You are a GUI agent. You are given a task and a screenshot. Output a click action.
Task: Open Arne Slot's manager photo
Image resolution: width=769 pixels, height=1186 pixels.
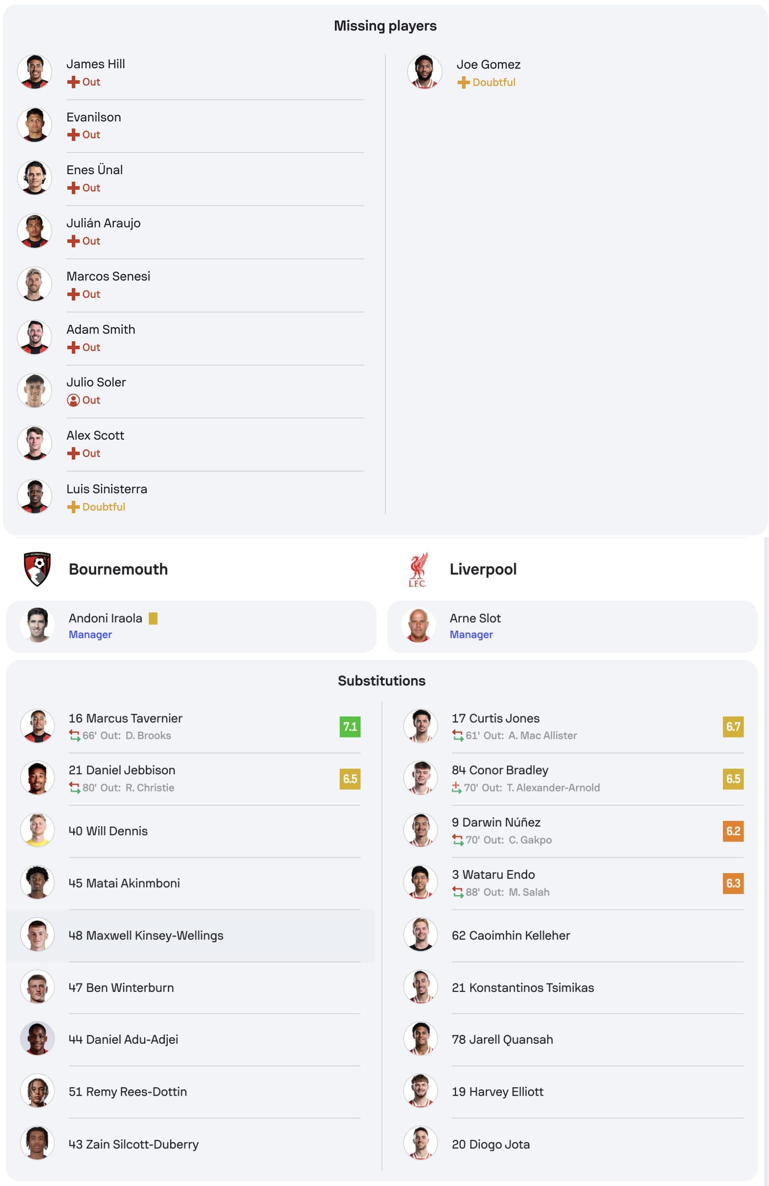(418, 625)
